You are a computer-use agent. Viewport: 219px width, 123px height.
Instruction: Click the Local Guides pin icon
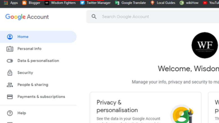(x=152, y=3)
